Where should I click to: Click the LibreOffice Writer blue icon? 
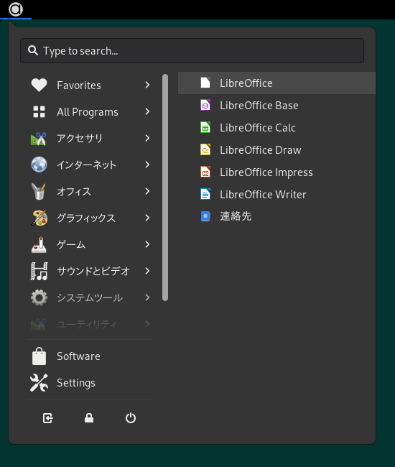[205, 194]
